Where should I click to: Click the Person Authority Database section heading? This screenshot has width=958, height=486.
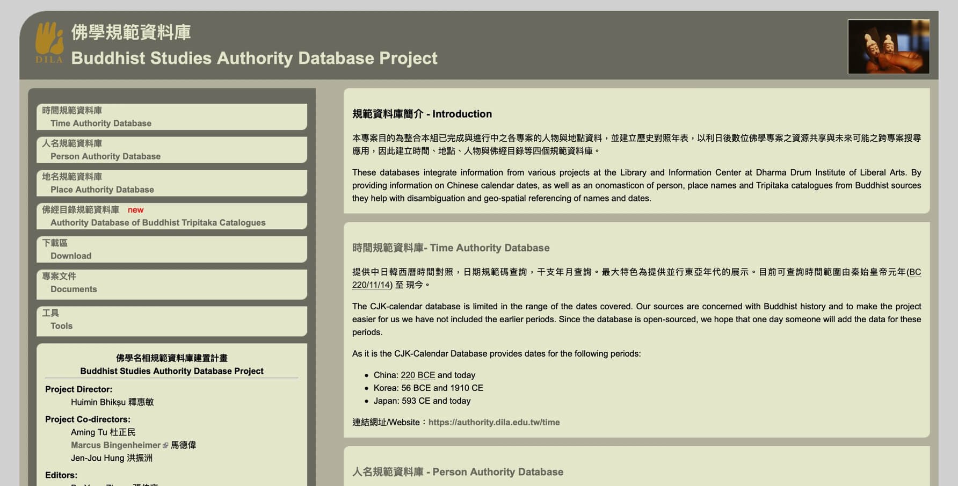point(458,472)
